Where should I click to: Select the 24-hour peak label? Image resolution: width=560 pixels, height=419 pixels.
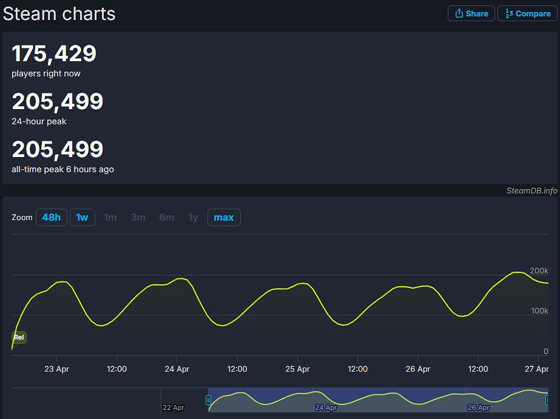(x=39, y=121)
